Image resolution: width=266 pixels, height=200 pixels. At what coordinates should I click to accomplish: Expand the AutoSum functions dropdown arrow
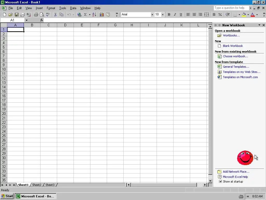90,15
